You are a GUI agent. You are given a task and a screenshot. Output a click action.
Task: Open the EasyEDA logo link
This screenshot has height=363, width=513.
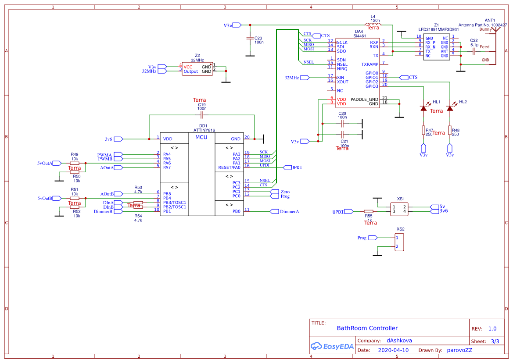[x=332, y=346]
